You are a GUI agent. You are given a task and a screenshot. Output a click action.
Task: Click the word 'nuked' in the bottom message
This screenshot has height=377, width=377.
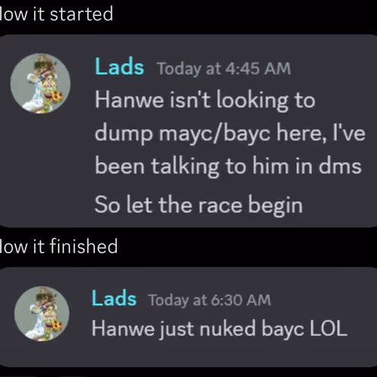click(228, 328)
